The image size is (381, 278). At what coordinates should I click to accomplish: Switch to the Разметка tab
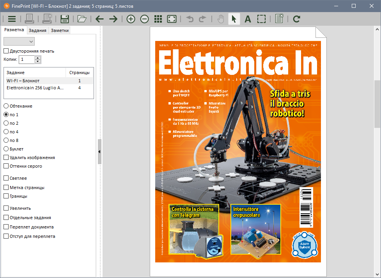14,30
